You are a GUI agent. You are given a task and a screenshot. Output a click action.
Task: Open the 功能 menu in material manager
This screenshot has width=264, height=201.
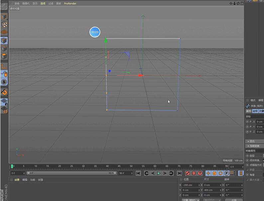coord(33,180)
